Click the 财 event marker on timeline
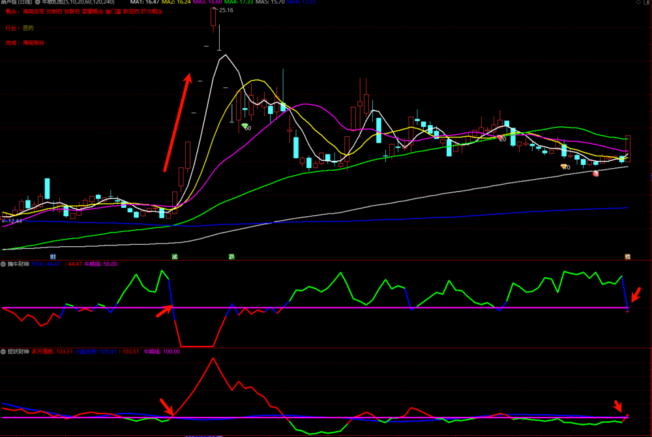The image size is (652, 437). 53,257
